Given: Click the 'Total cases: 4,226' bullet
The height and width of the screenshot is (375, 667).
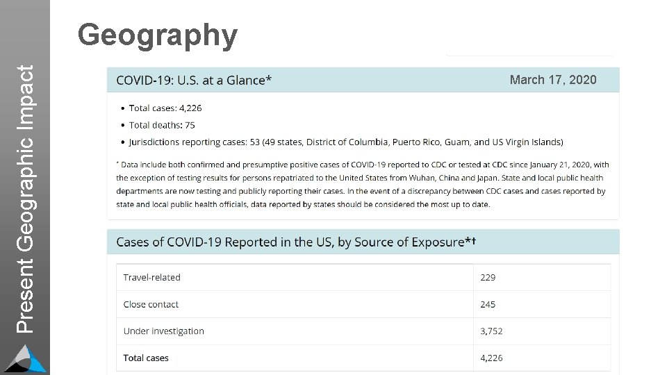Looking at the screenshot, I should pos(165,108).
